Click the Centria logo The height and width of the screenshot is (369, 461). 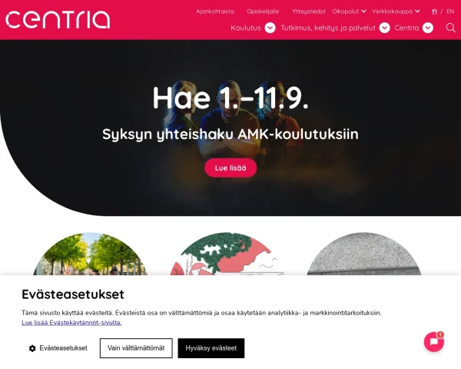tap(58, 20)
